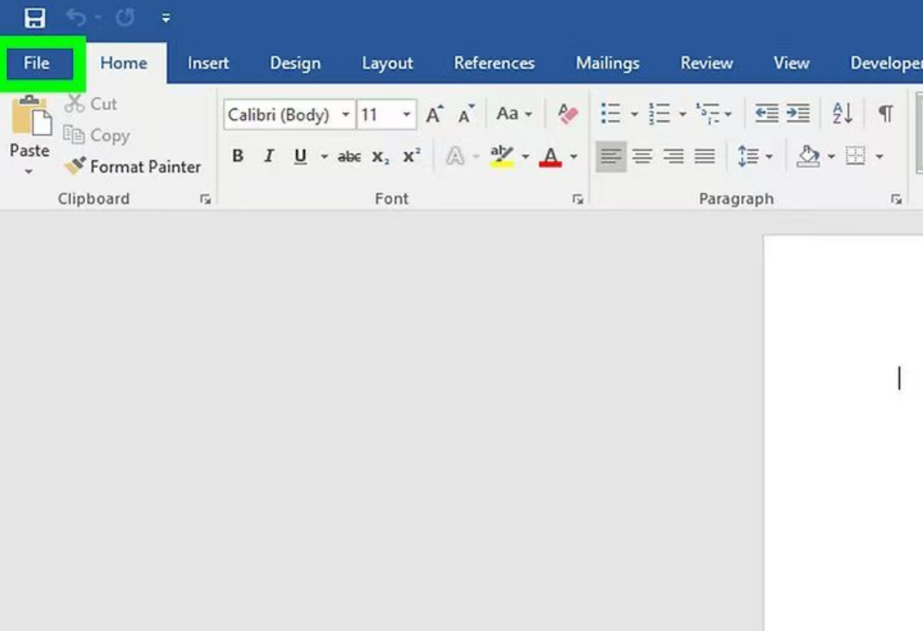Open the Font dialog box launcher

[x=578, y=199]
